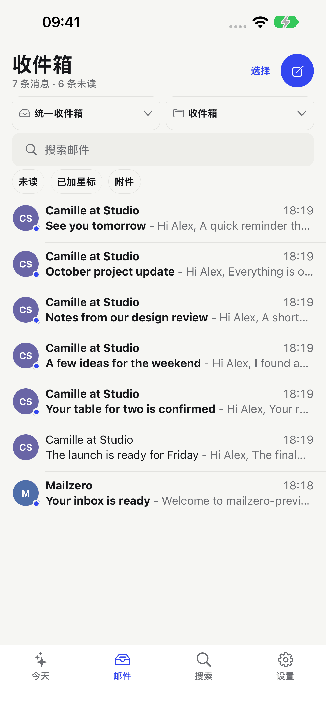326x708 pixels.
Task: Tap the 选择 link to select messages
Action: coord(260,71)
